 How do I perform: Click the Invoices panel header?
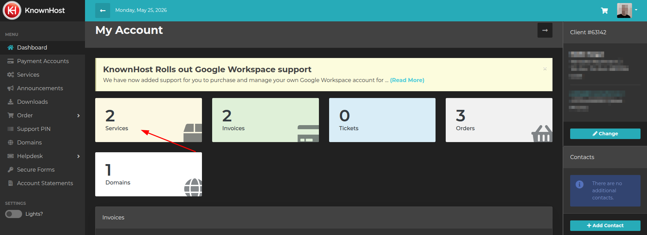[x=113, y=217]
